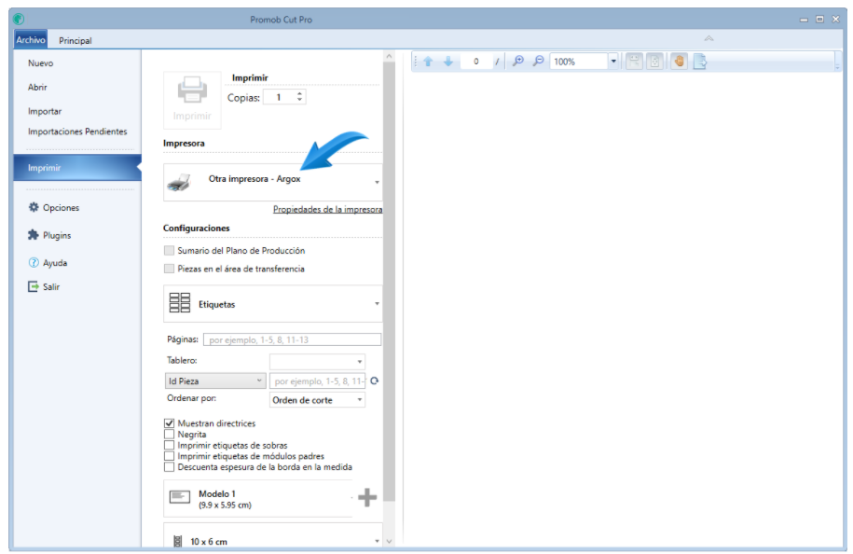This screenshot has height=554, width=853.
Task: Toggle Descuenta espesura de la borda checkbox
Action: (x=169, y=467)
